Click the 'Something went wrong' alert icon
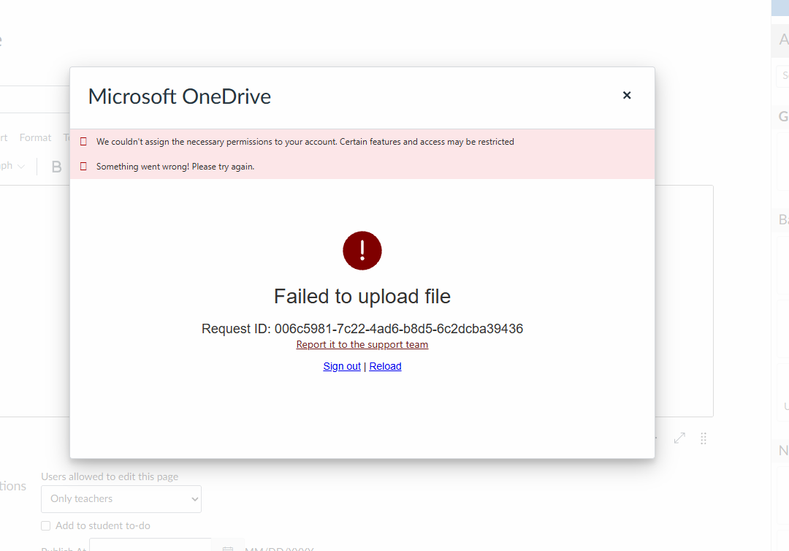 coord(83,167)
